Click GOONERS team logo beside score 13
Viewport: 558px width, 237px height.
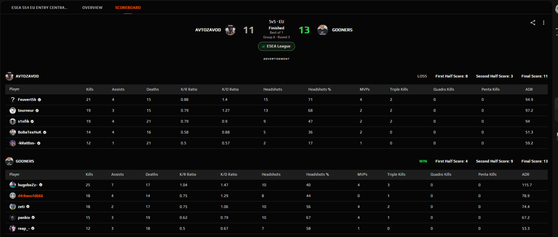pos(322,30)
